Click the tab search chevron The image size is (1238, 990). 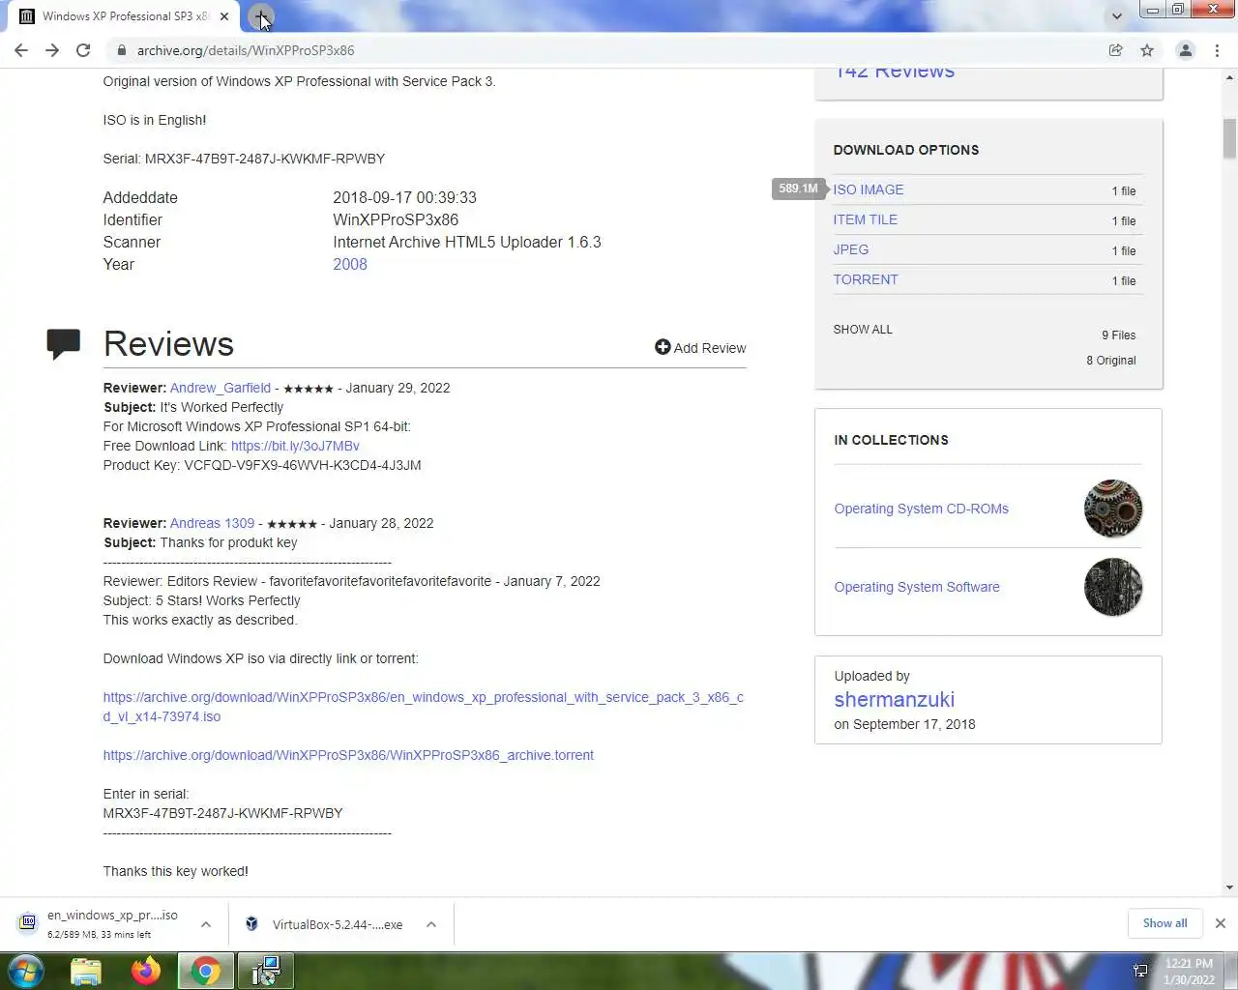1117,16
